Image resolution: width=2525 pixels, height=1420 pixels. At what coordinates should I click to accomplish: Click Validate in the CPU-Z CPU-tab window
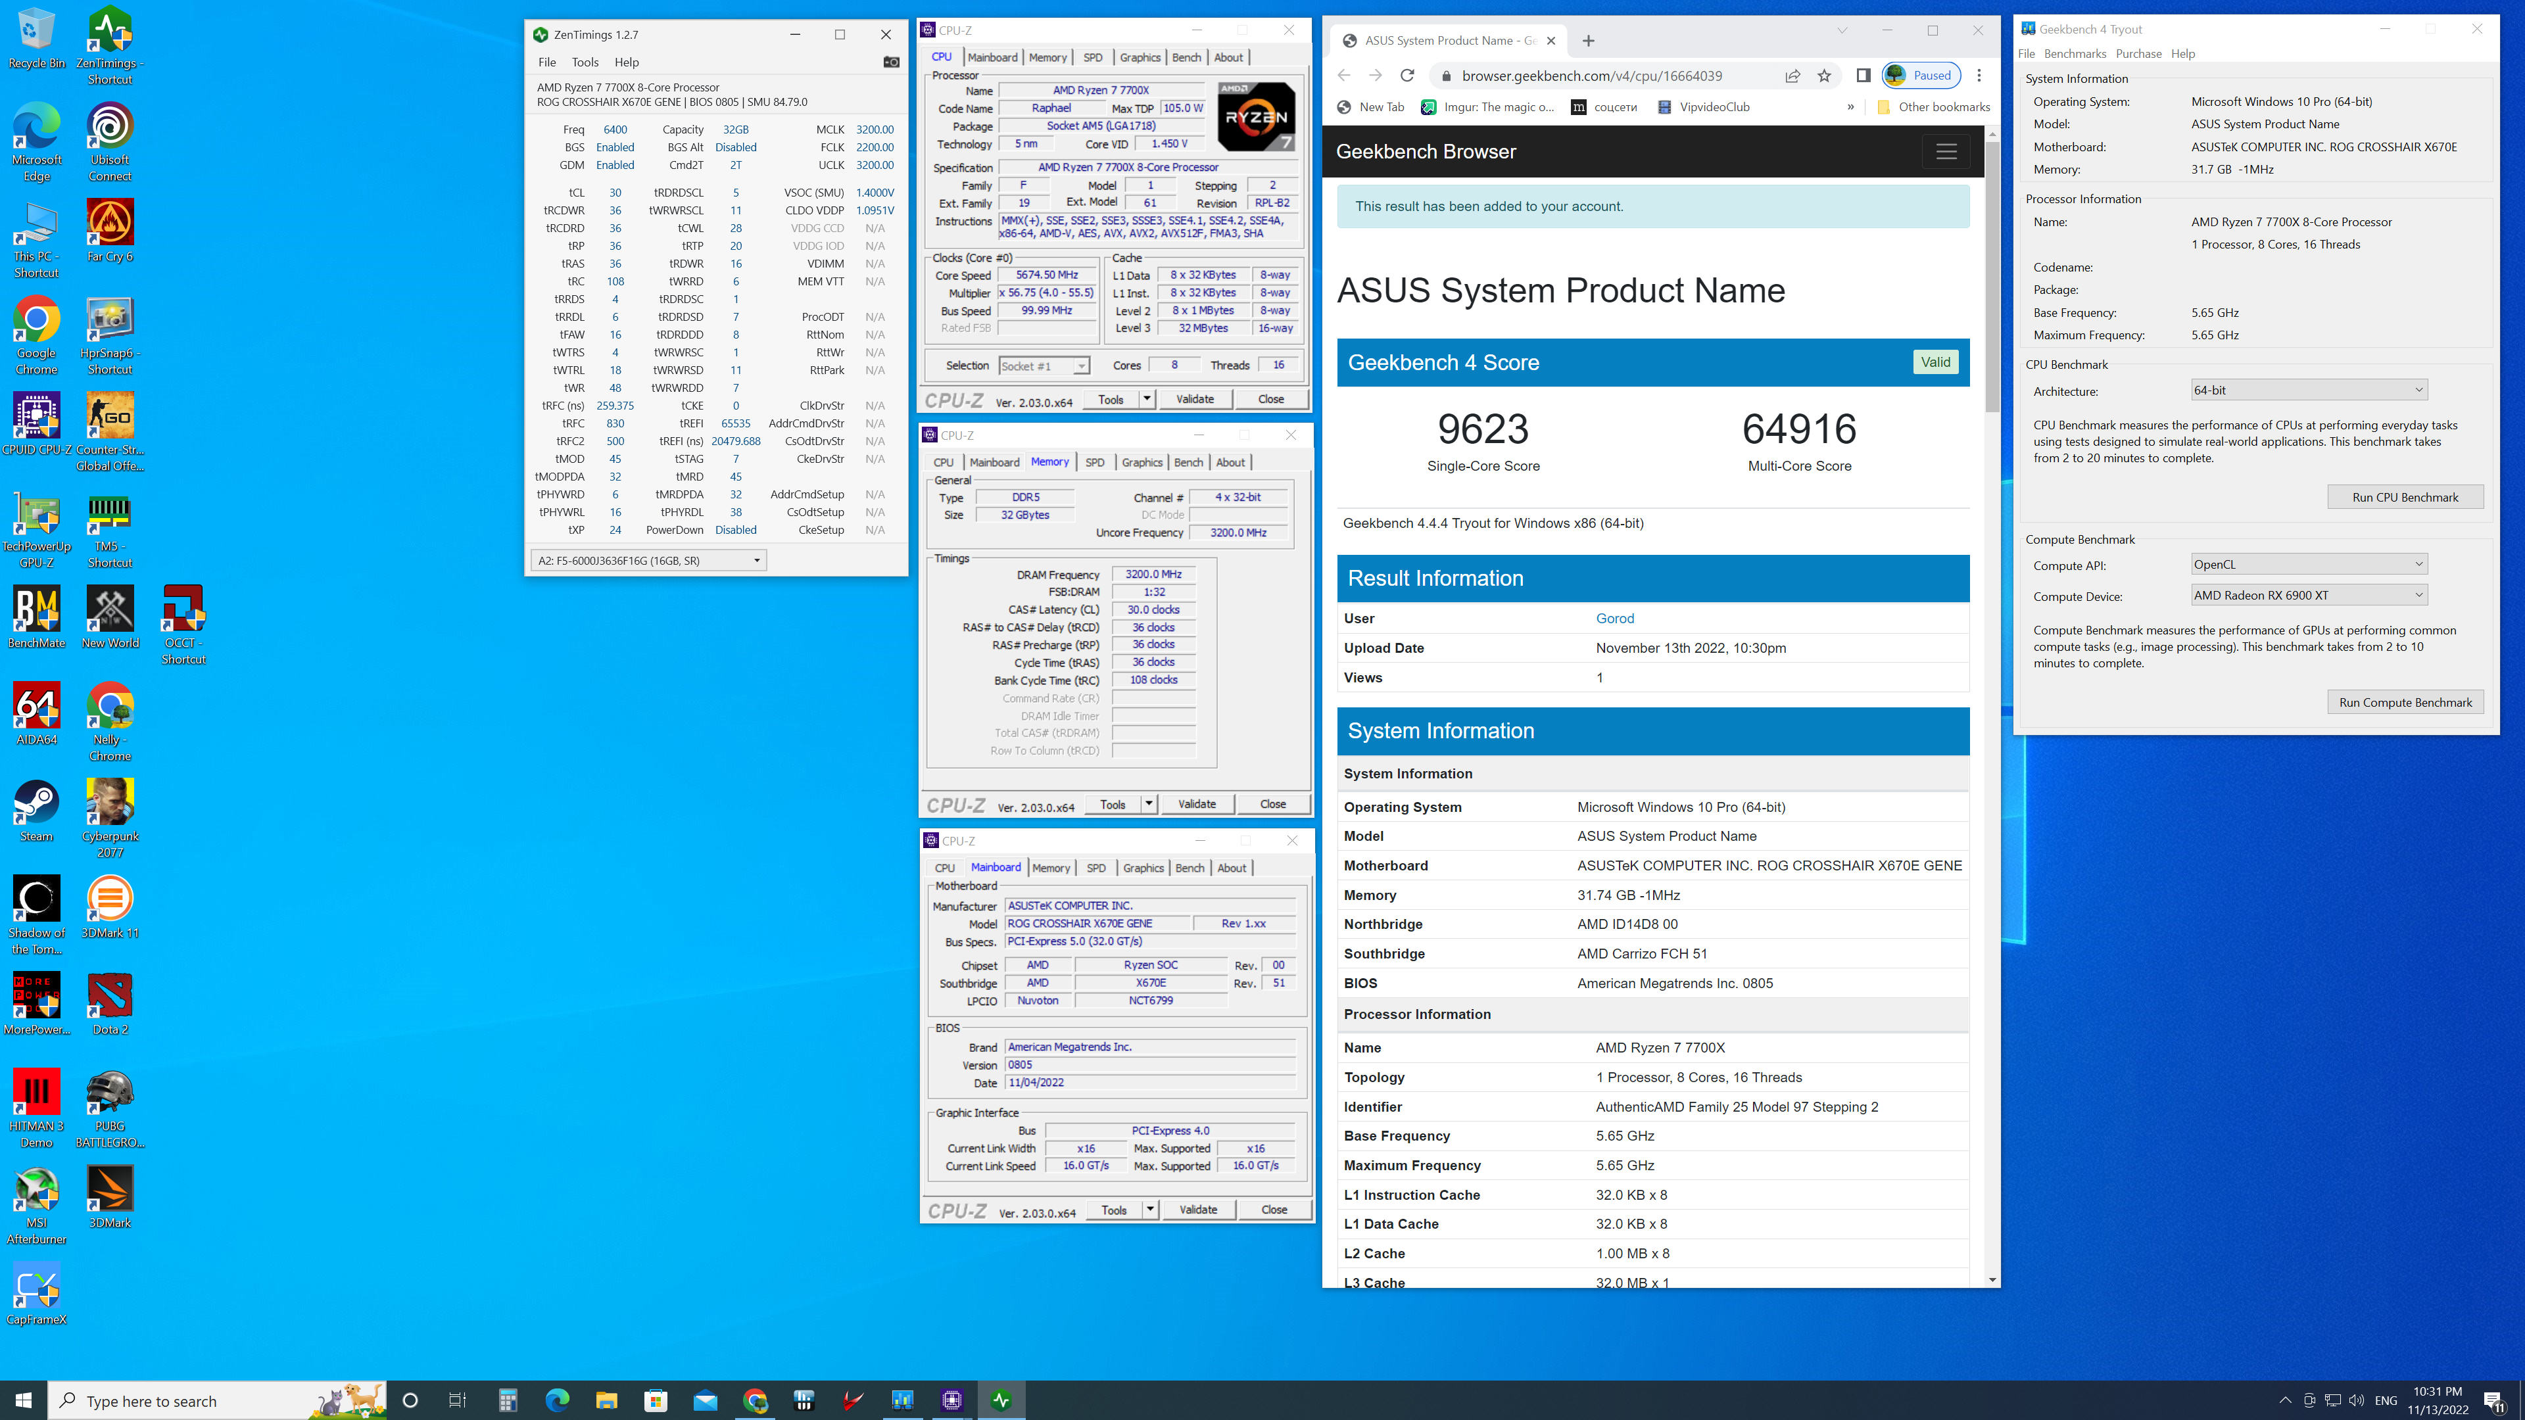[x=1194, y=399]
